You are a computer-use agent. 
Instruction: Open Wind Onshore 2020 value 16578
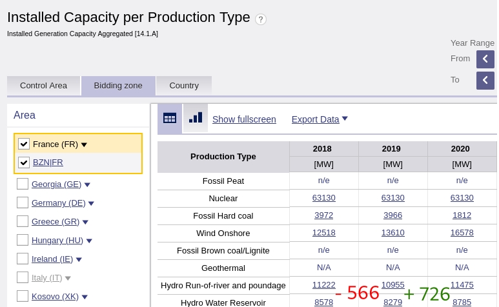click(462, 233)
